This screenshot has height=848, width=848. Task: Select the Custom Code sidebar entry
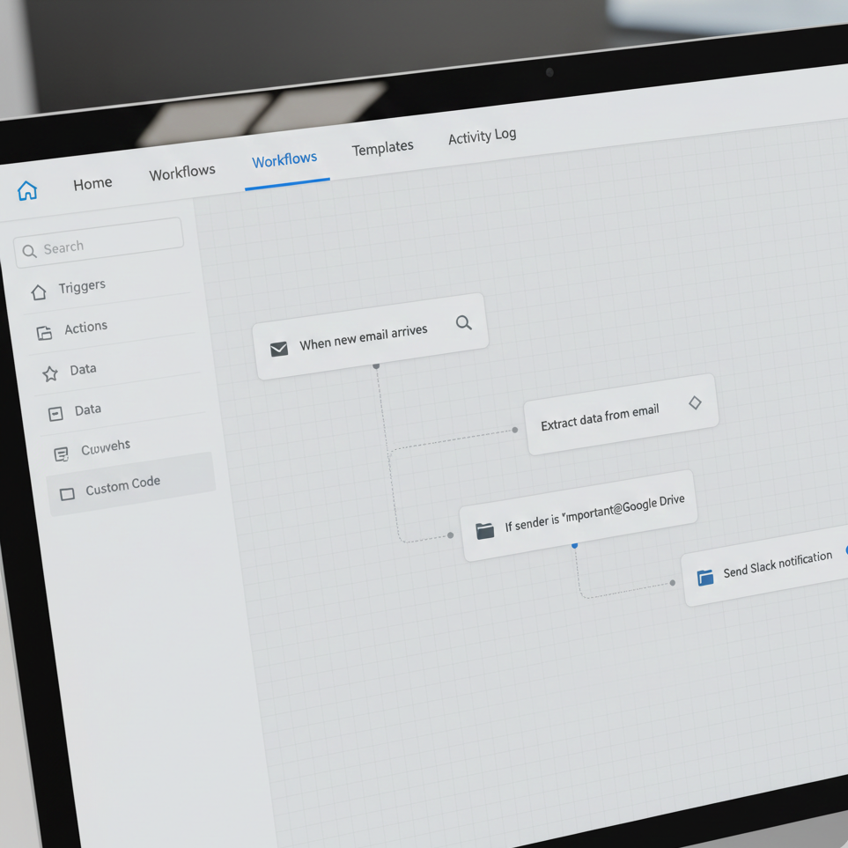(x=123, y=482)
